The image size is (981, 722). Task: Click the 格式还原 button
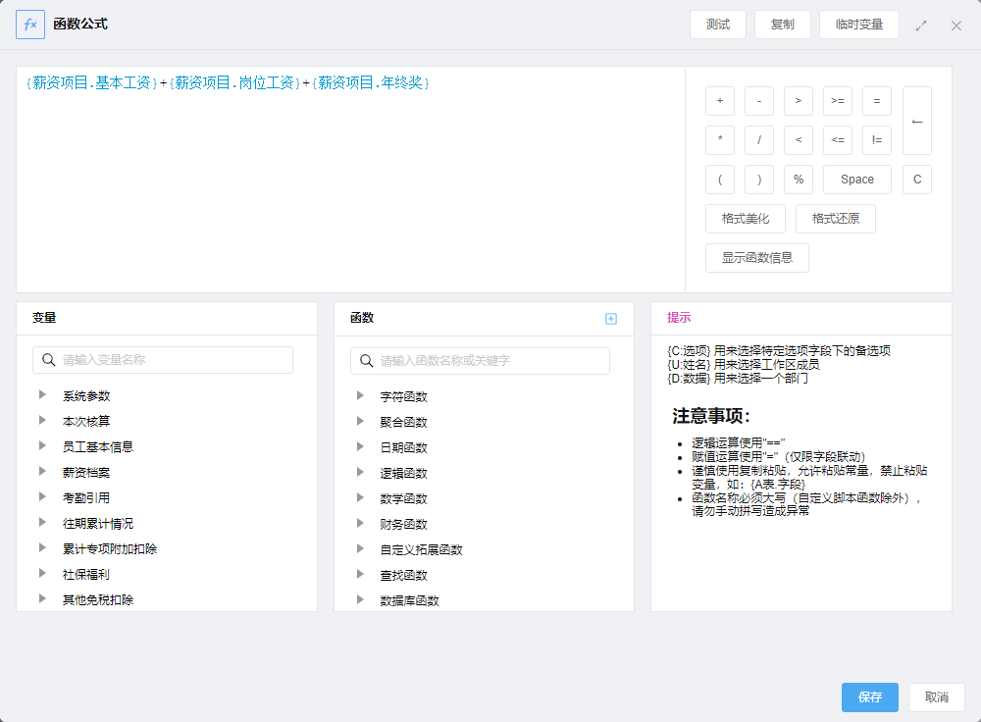coord(835,219)
